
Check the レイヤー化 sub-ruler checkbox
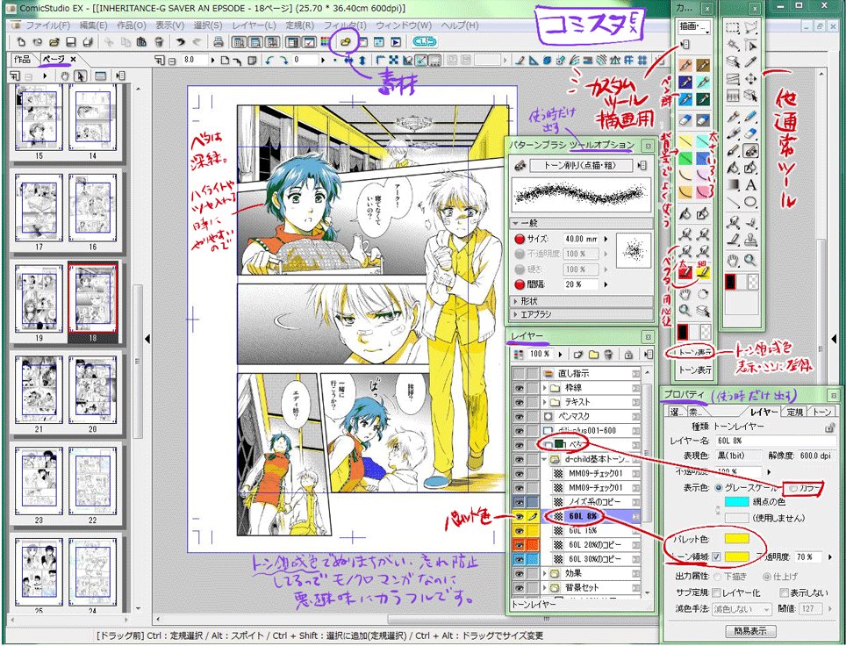[716, 593]
